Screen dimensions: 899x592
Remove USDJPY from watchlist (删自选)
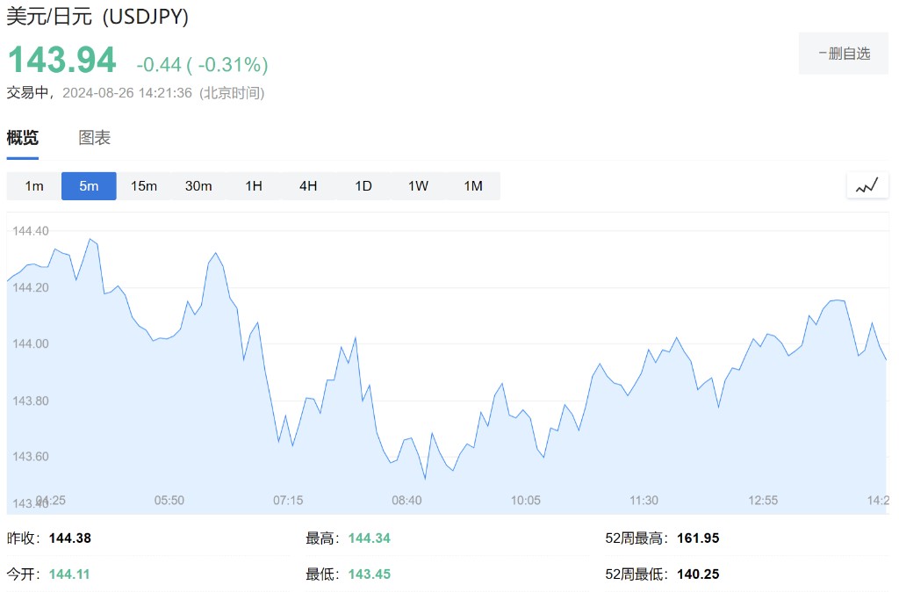click(844, 54)
